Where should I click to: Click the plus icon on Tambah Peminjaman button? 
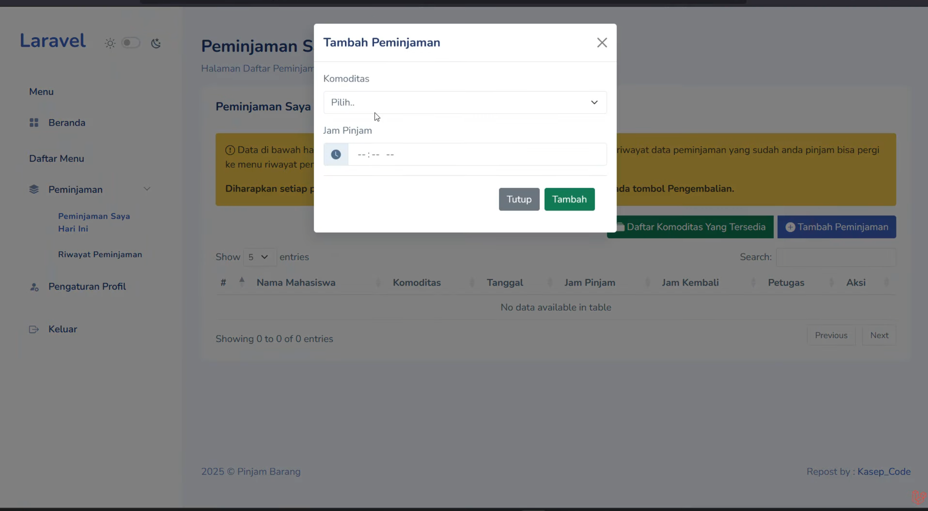(790, 227)
